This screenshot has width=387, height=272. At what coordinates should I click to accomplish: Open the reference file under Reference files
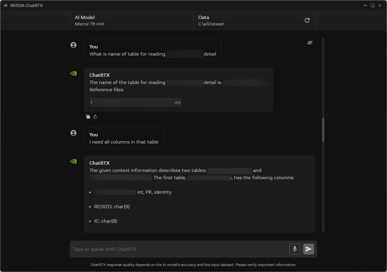135,102
